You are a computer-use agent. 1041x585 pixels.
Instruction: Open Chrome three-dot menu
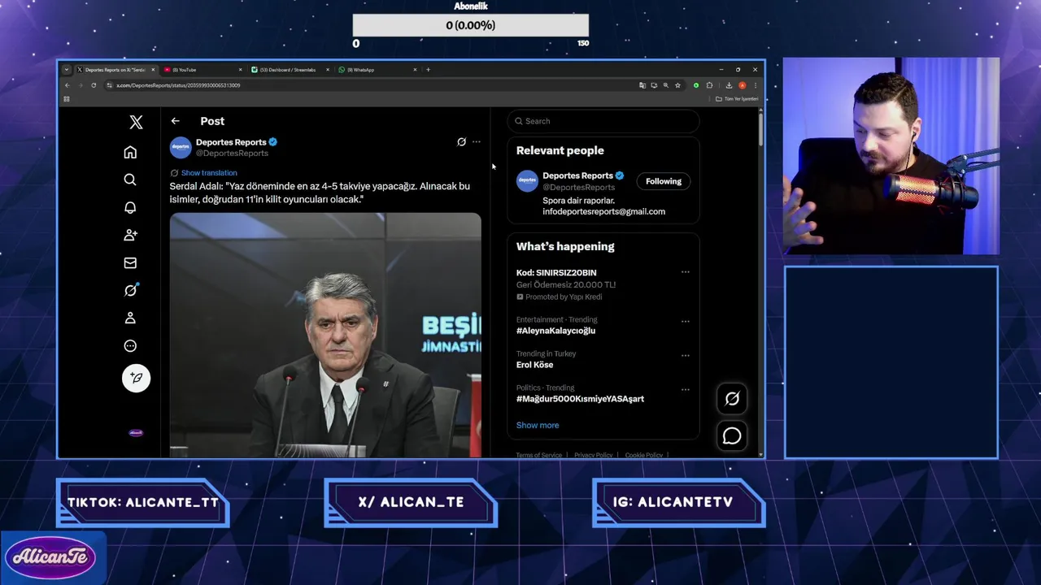pyautogui.click(x=755, y=85)
